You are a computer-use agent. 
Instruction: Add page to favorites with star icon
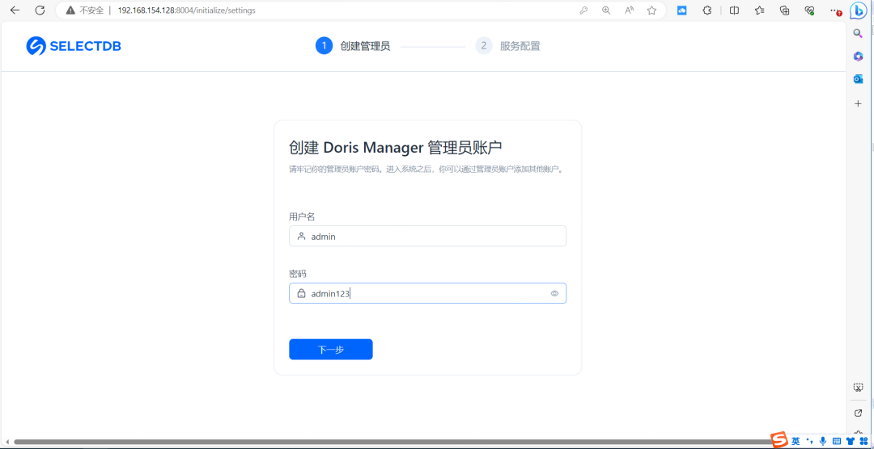[651, 10]
